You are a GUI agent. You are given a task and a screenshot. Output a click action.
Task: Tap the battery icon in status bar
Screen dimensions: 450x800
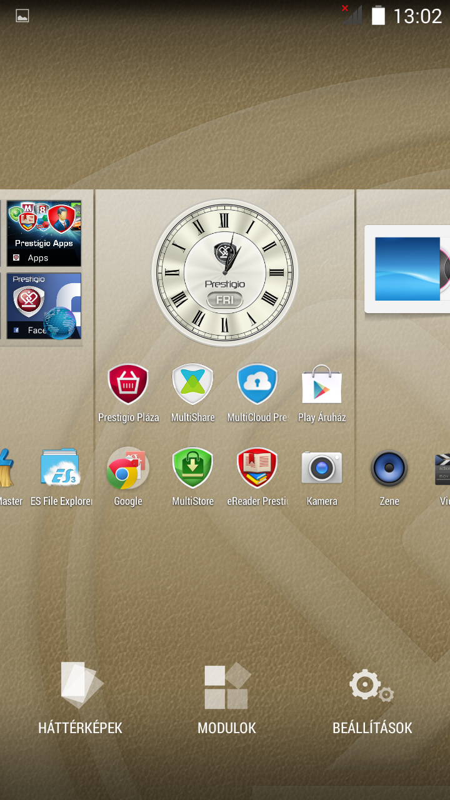(x=378, y=15)
